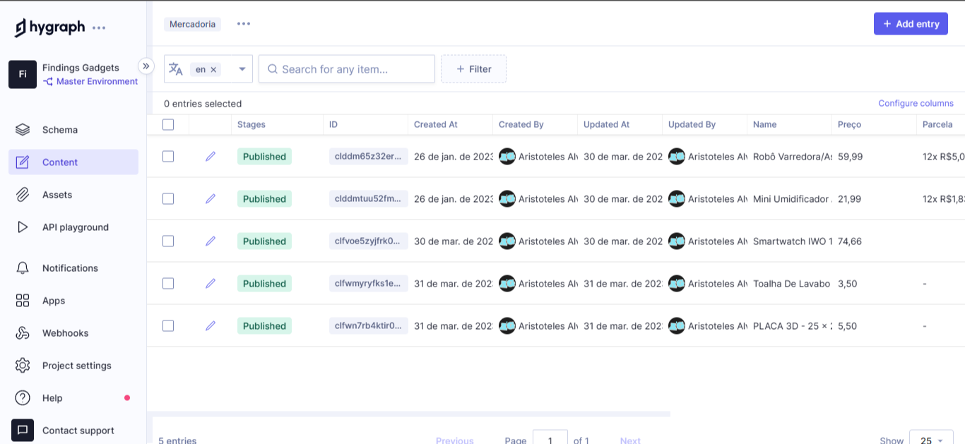Open the Assets section
This screenshot has width=965, height=444.
tap(57, 194)
